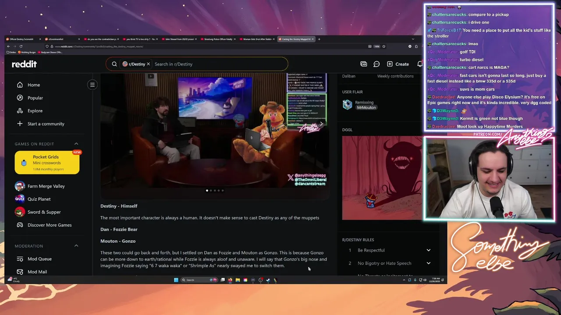Open a new browser tab
This screenshot has height=315, width=561.
click(319, 39)
